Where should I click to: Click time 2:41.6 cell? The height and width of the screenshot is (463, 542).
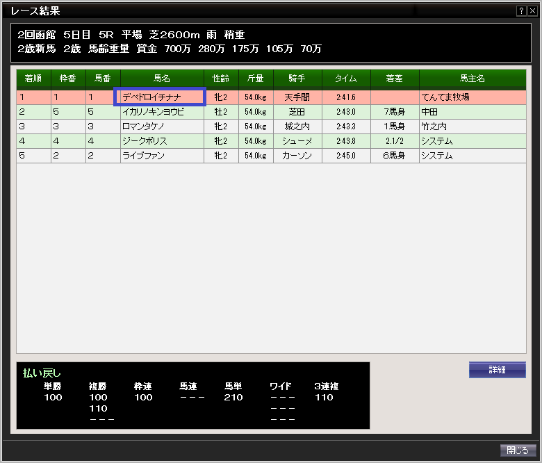(346, 97)
